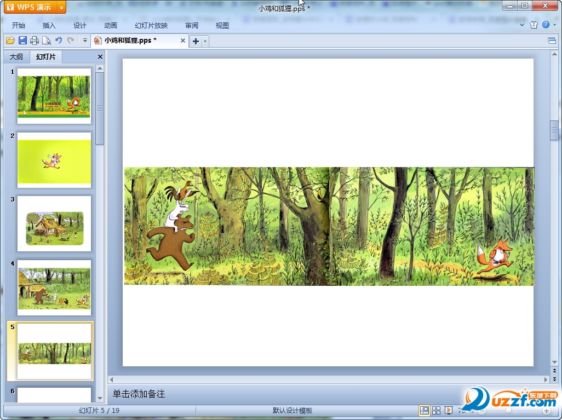Open the Help question mark icon

(x=546, y=25)
